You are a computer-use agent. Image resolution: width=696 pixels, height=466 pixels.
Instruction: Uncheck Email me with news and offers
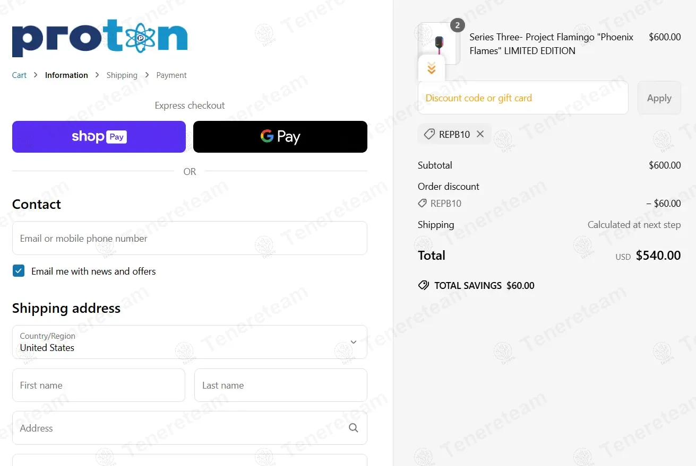tap(19, 271)
